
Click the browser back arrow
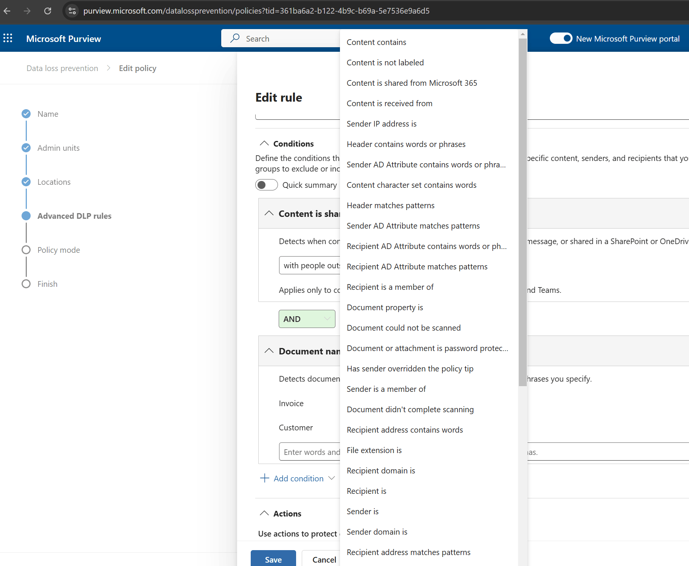[7, 11]
